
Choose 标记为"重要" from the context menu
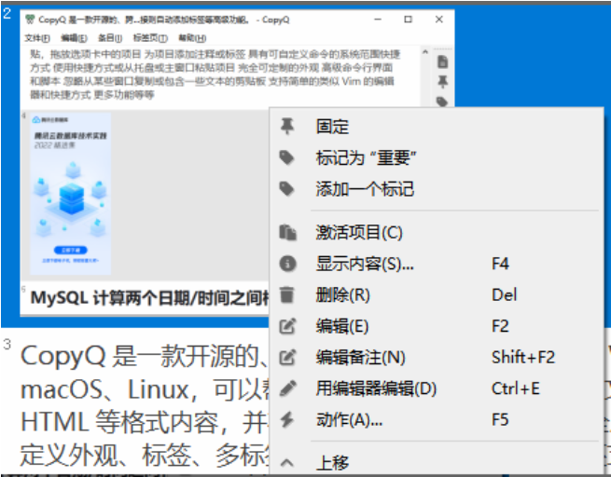tap(436, 157)
